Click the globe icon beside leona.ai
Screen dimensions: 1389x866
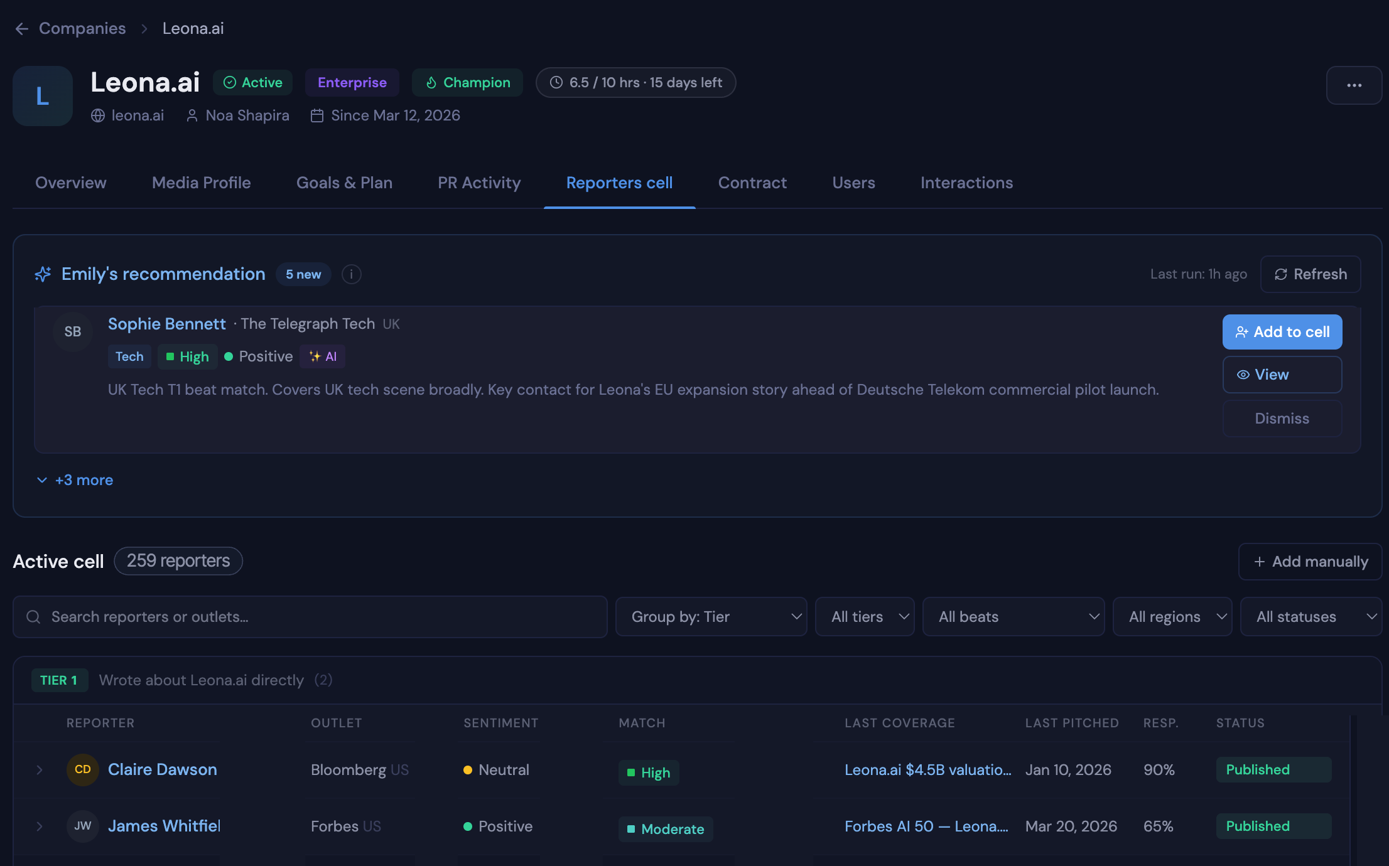point(98,115)
